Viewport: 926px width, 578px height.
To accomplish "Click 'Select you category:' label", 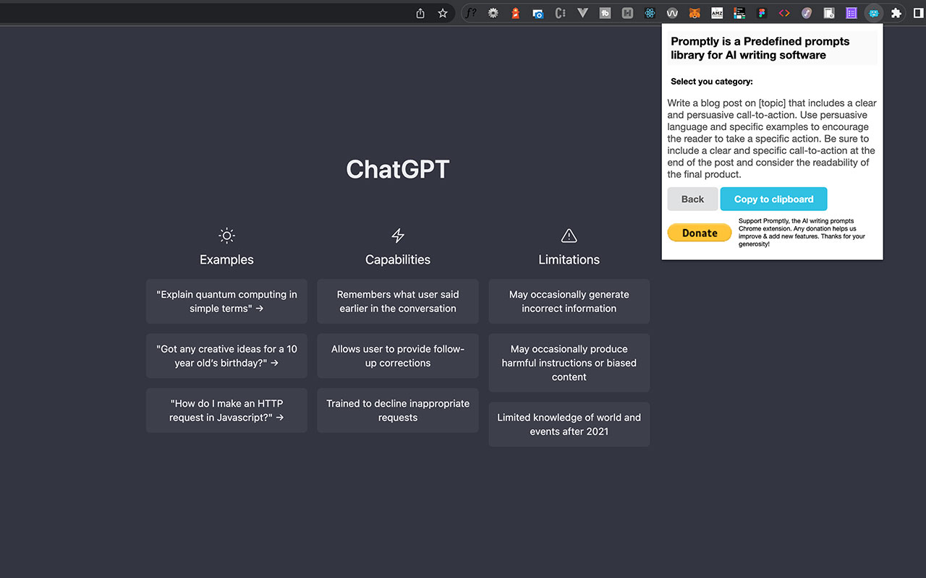I will 712,82.
